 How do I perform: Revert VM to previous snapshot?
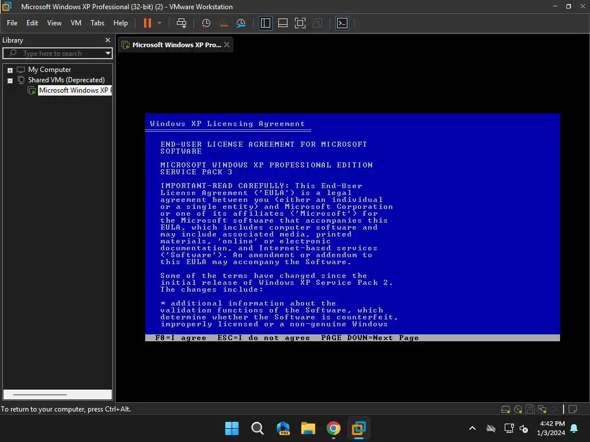click(x=224, y=23)
